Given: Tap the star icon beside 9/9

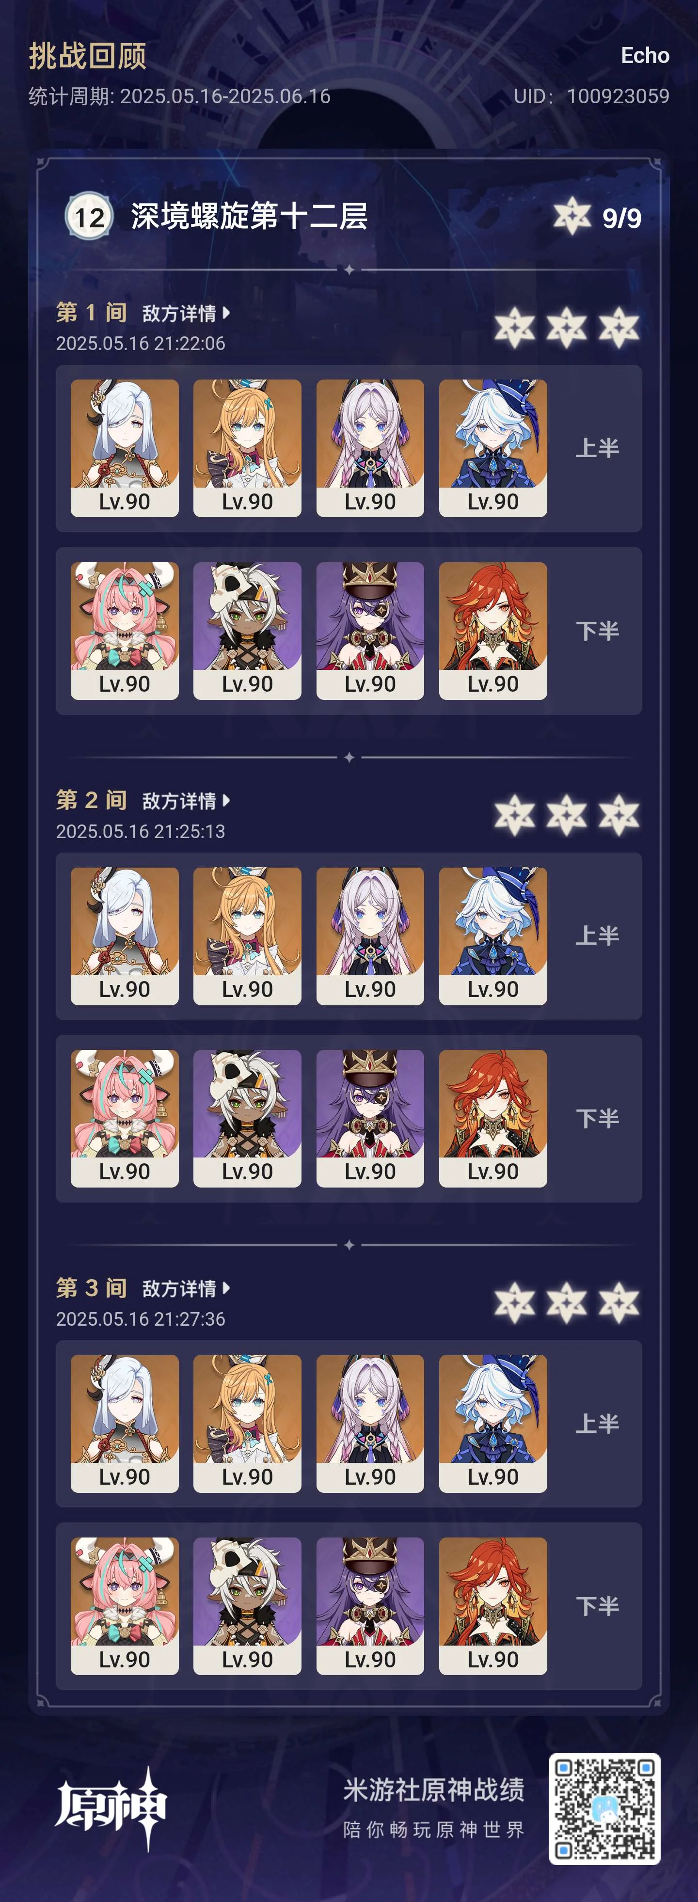Looking at the screenshot, I should [x=572, y=216].
